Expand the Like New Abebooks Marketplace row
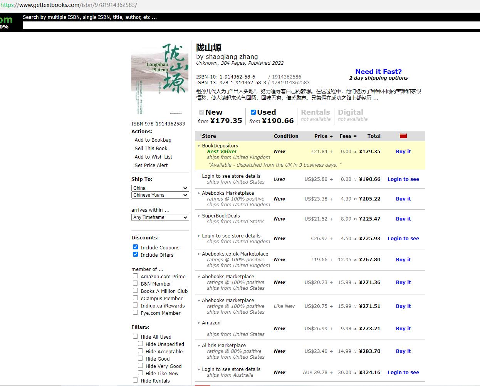The height and width of the screenshot is (386, 480). coord(199,301)
